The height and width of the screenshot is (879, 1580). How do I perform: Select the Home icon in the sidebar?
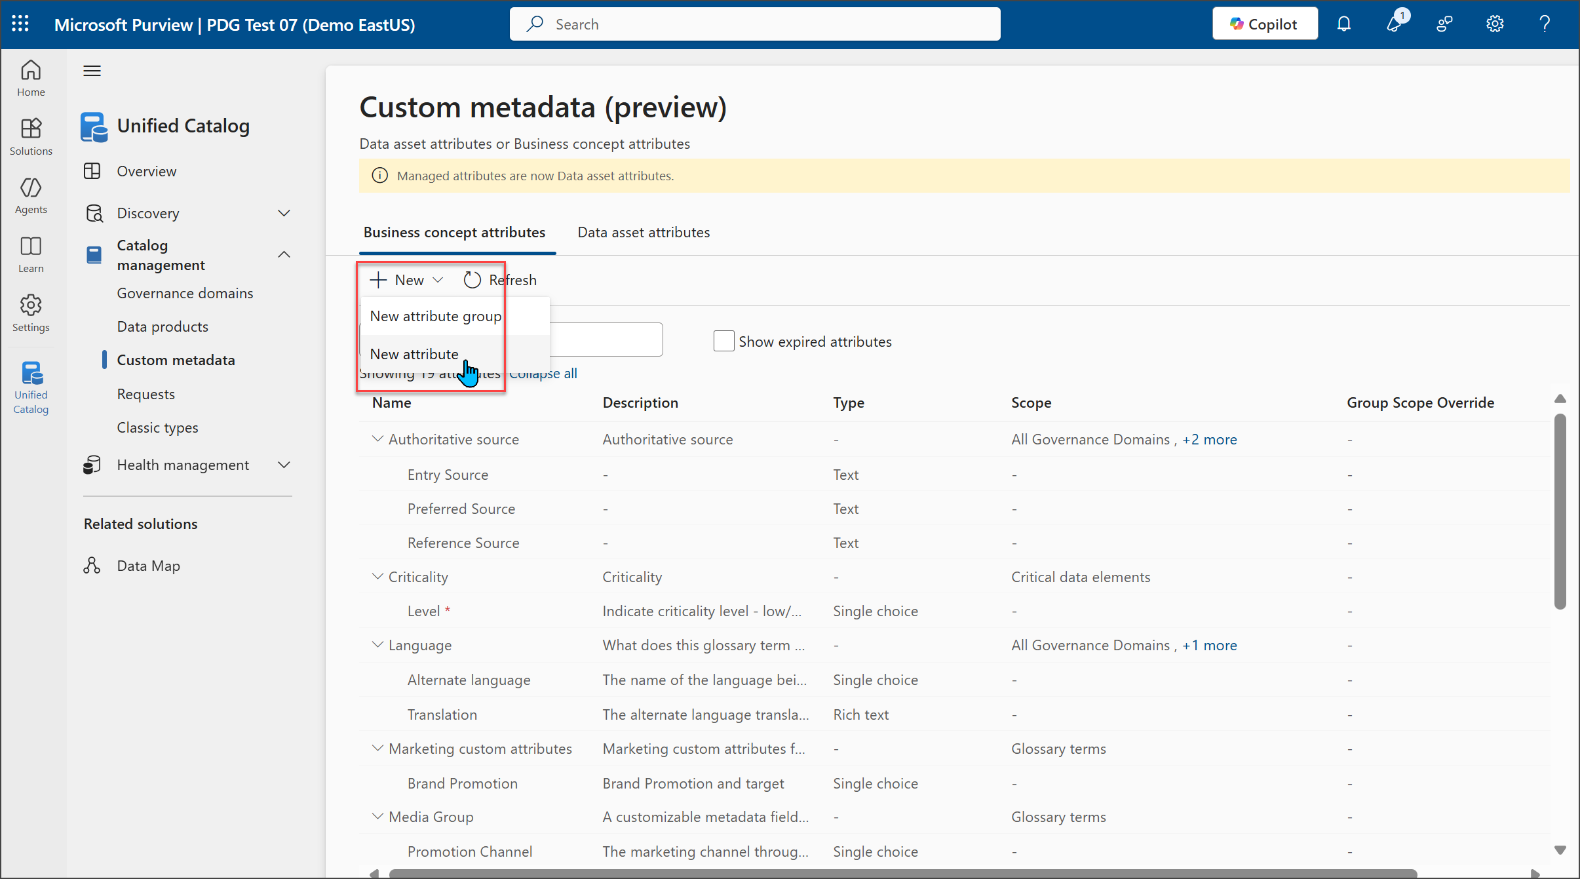point(30,77)
